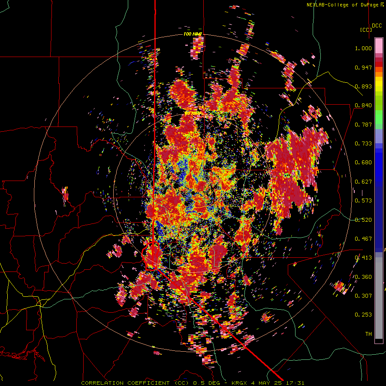Click the TH threshold label on the legend
386x386 pixels.
pyautogui.click(x=368, y=334)
